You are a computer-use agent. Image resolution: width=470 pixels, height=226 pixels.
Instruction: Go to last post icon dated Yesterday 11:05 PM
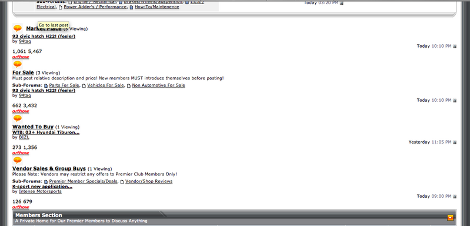(455, 142)
